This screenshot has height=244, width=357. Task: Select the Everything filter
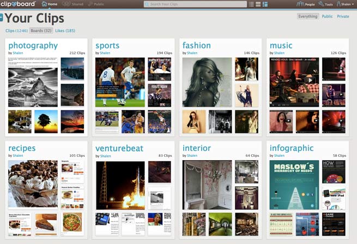point(308,16)
